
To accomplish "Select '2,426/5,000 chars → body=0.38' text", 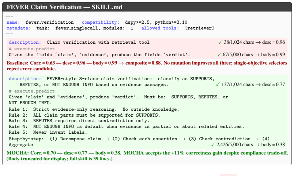I will point(250,145).
